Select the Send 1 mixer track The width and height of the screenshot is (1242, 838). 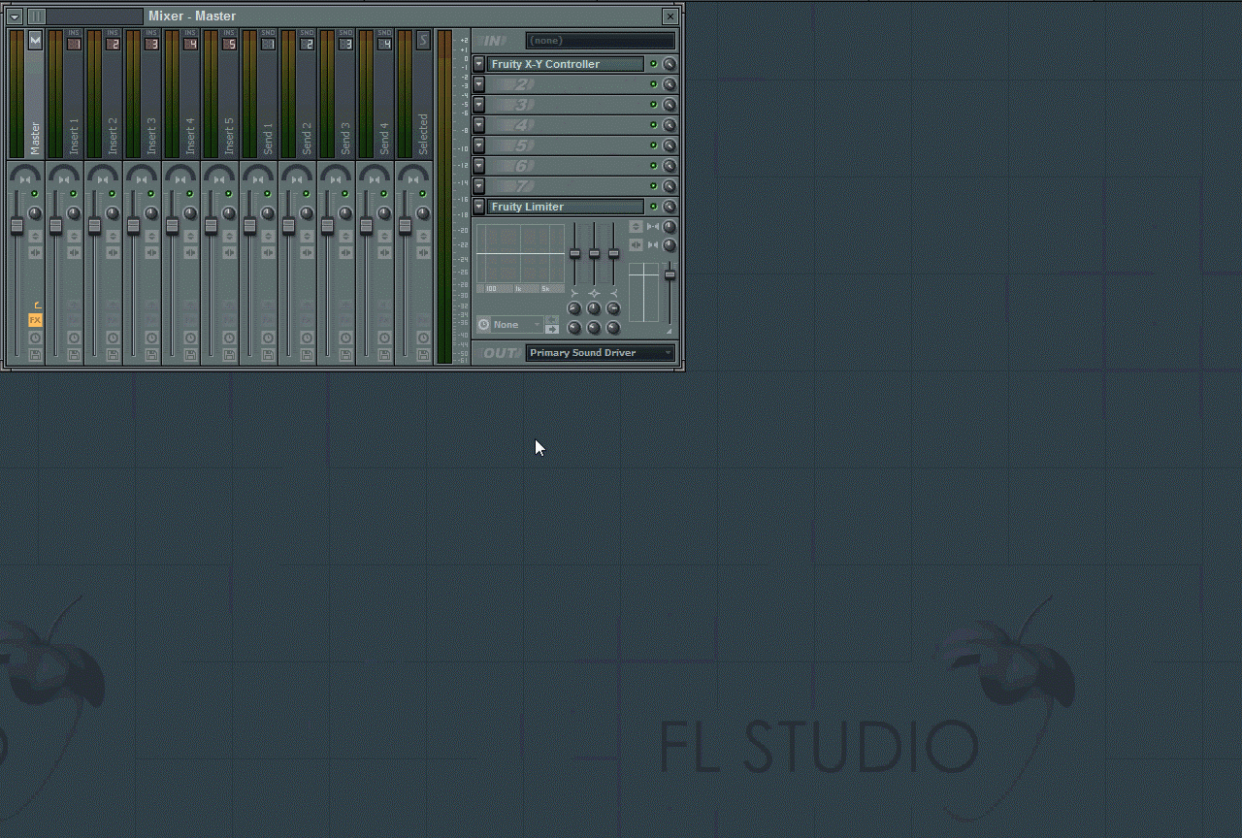pos(268,97)
